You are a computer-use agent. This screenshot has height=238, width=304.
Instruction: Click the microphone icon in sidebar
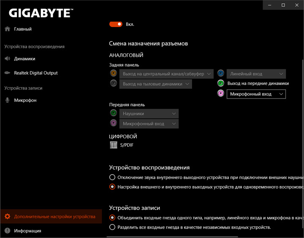pyautogui.click(x=7, y=100)
